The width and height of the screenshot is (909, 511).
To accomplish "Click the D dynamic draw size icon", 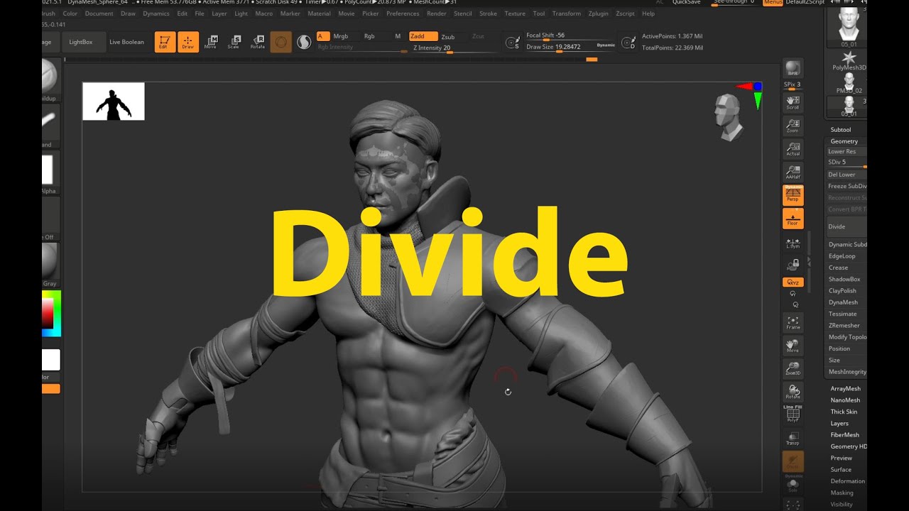I will tap(628, 43).
